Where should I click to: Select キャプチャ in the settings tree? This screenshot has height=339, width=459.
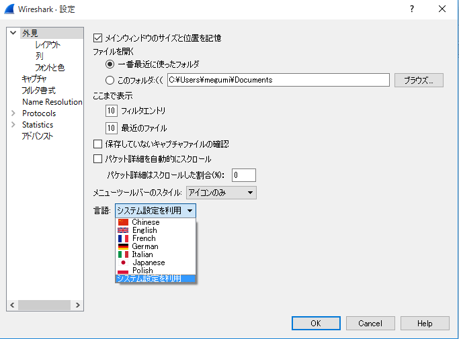click(34, 79)
